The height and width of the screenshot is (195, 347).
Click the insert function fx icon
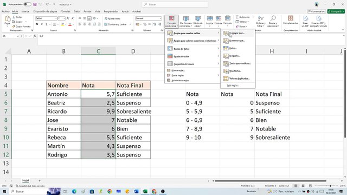35,36
